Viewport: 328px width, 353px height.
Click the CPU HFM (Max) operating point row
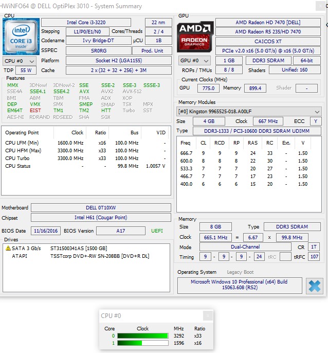click(x=86, y=150)
